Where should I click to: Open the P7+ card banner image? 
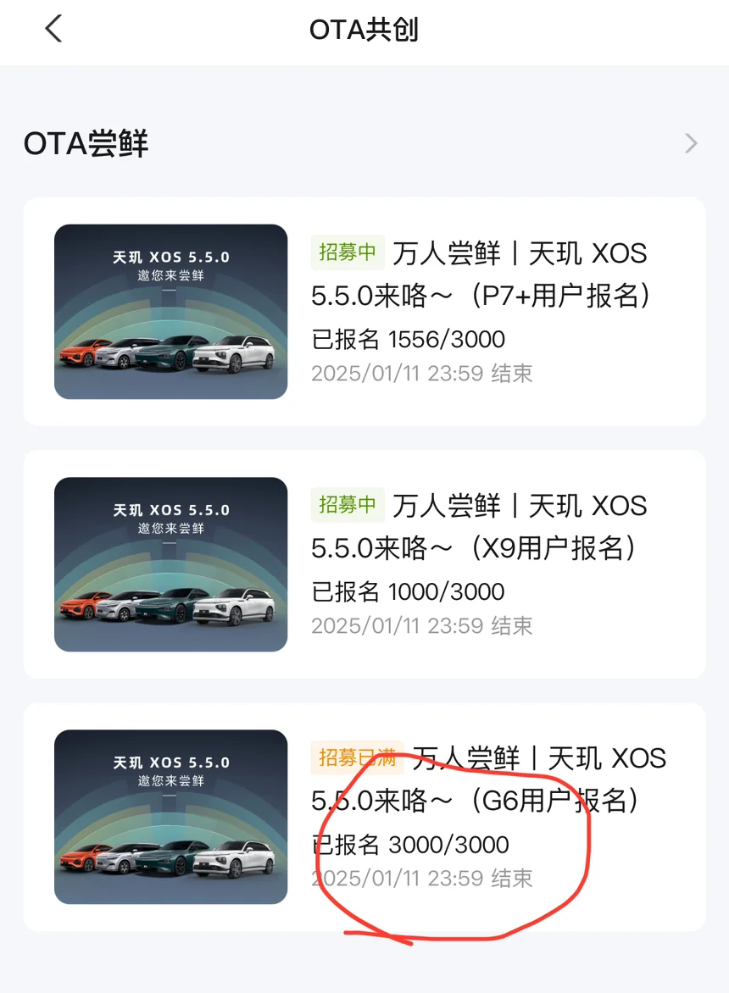click(171, 312)
